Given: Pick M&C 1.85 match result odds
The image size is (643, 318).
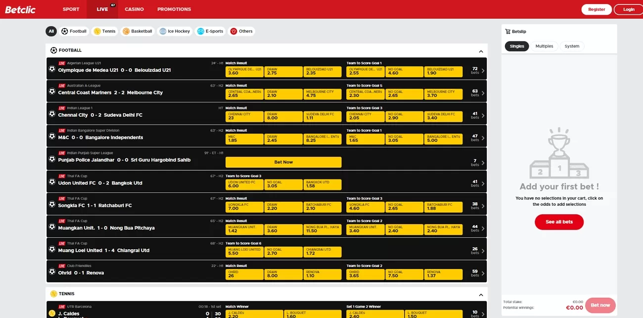Looking at the screenshot, I should pyautogui.click(x=244, y=138).
